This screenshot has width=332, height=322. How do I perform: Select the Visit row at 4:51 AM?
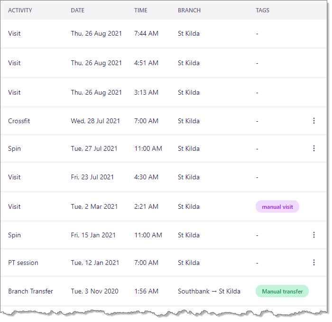pos(164,63)
